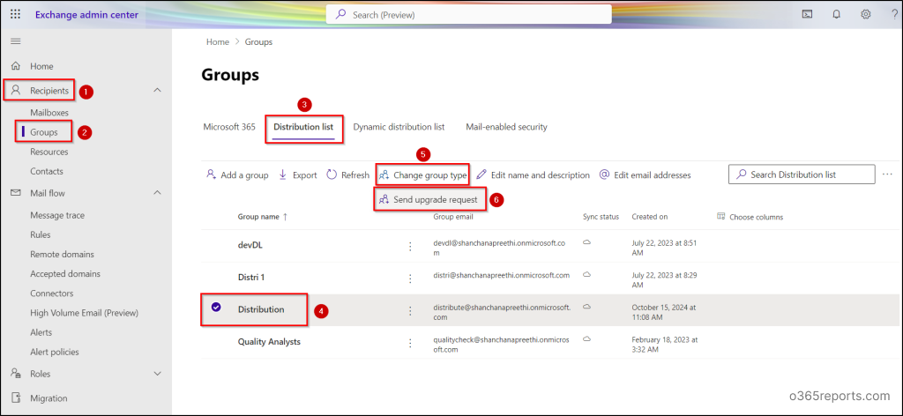The image size is (903, 416).
Task: Open Accepted domains page
Action: point(65,274)
